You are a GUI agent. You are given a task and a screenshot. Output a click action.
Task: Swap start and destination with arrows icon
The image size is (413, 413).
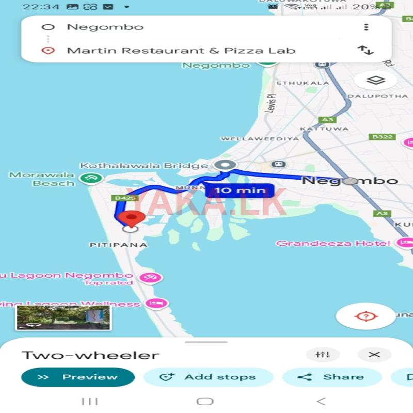pyautogui.click(x=366, y=50)
